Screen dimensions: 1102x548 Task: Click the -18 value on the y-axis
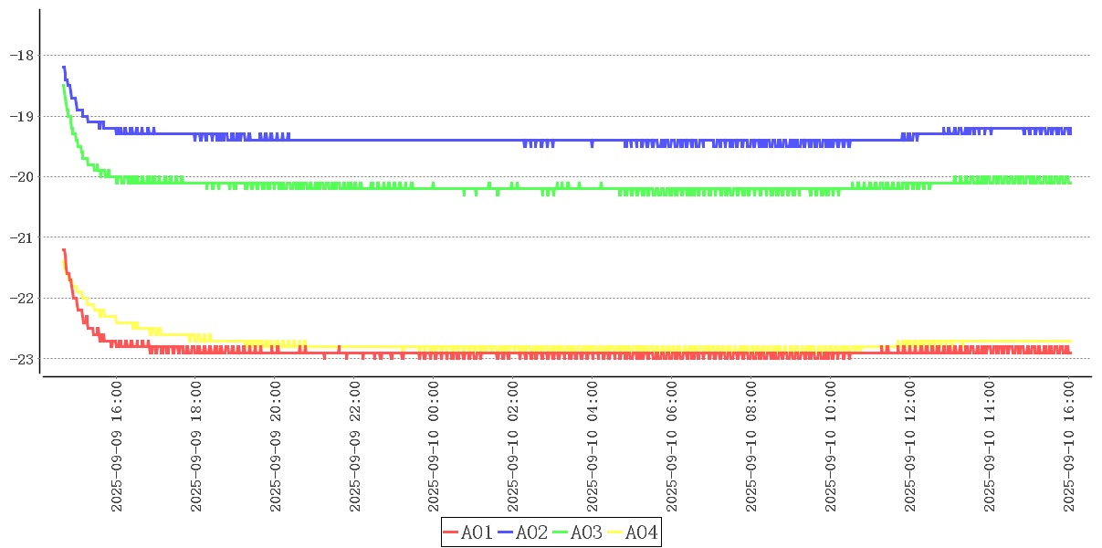click(x=20, y=55)
